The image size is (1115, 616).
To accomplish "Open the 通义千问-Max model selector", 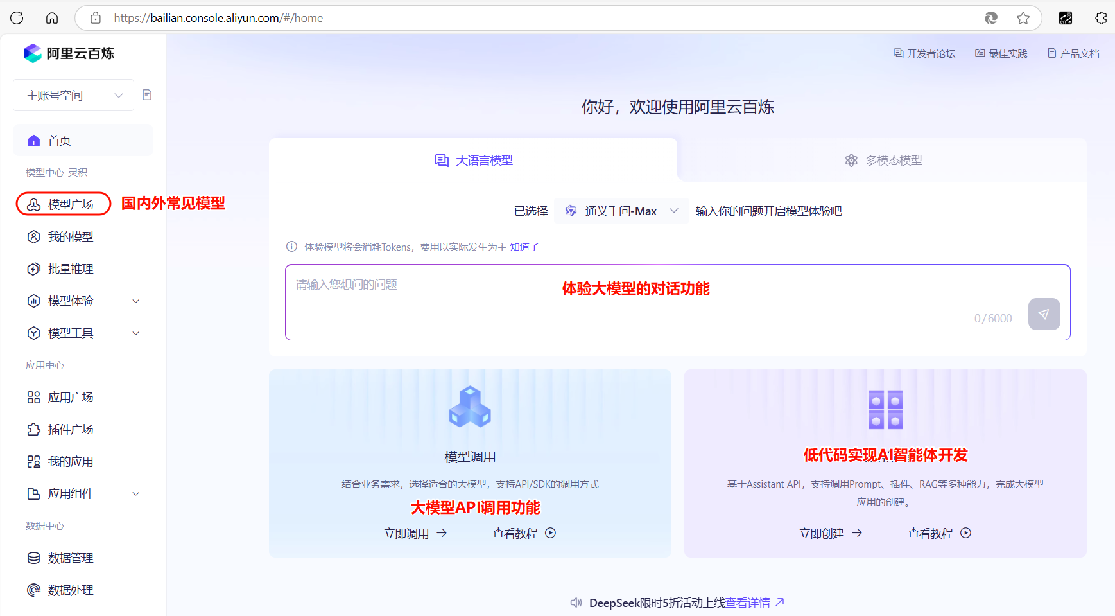I will [621, 211].
